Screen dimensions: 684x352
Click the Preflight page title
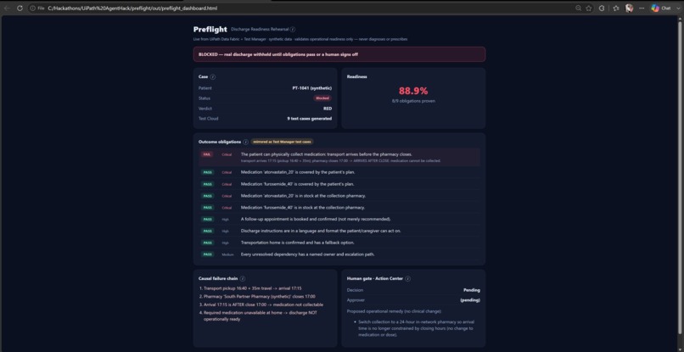click(x=210, y=29)
